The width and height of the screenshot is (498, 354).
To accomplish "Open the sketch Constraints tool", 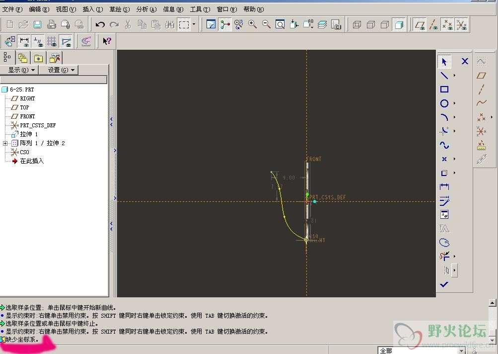I will tap(444, 215).
